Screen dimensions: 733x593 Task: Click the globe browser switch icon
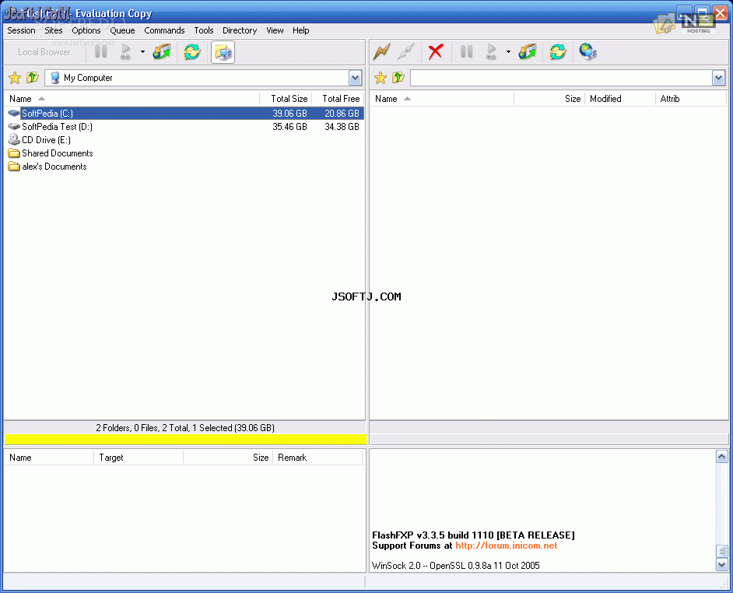(x=587, y=51)
